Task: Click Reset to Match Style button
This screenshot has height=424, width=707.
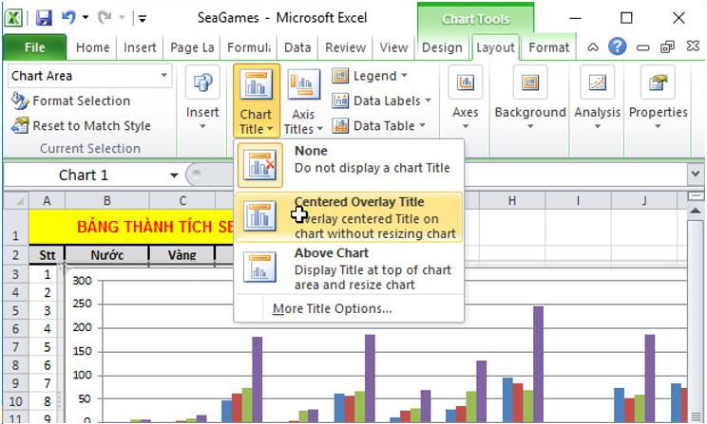Action: tap(81, 125)
